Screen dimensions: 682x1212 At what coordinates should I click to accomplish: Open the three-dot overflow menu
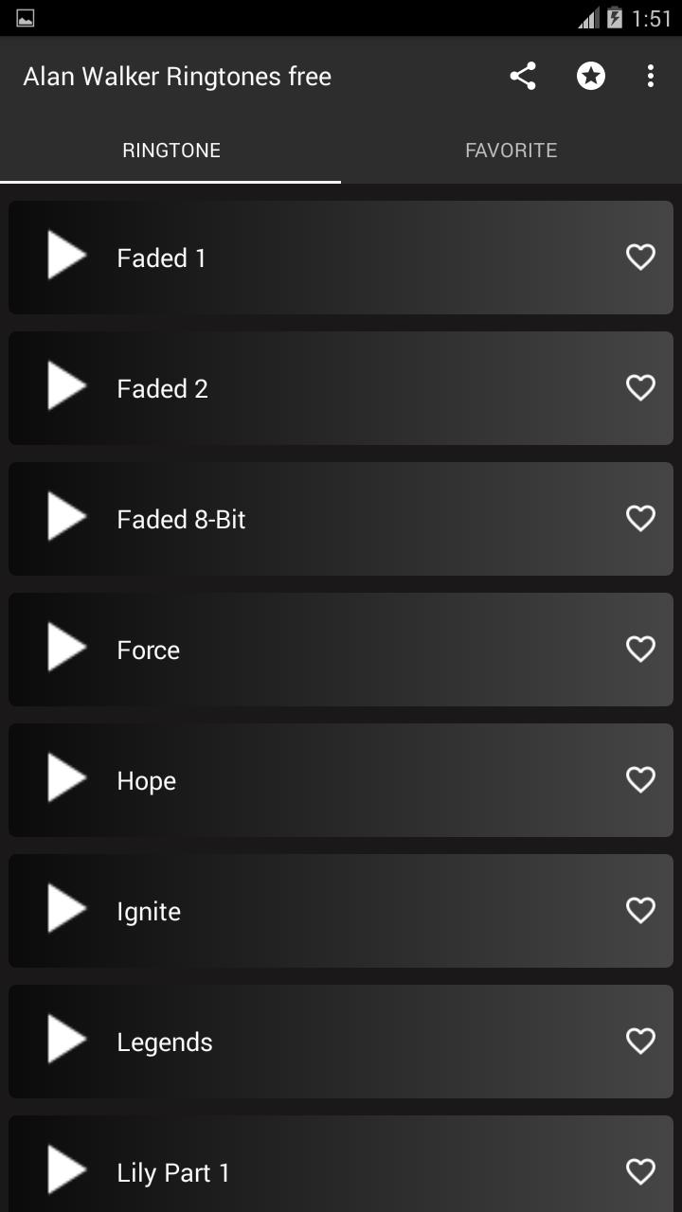tap(651, 77)
